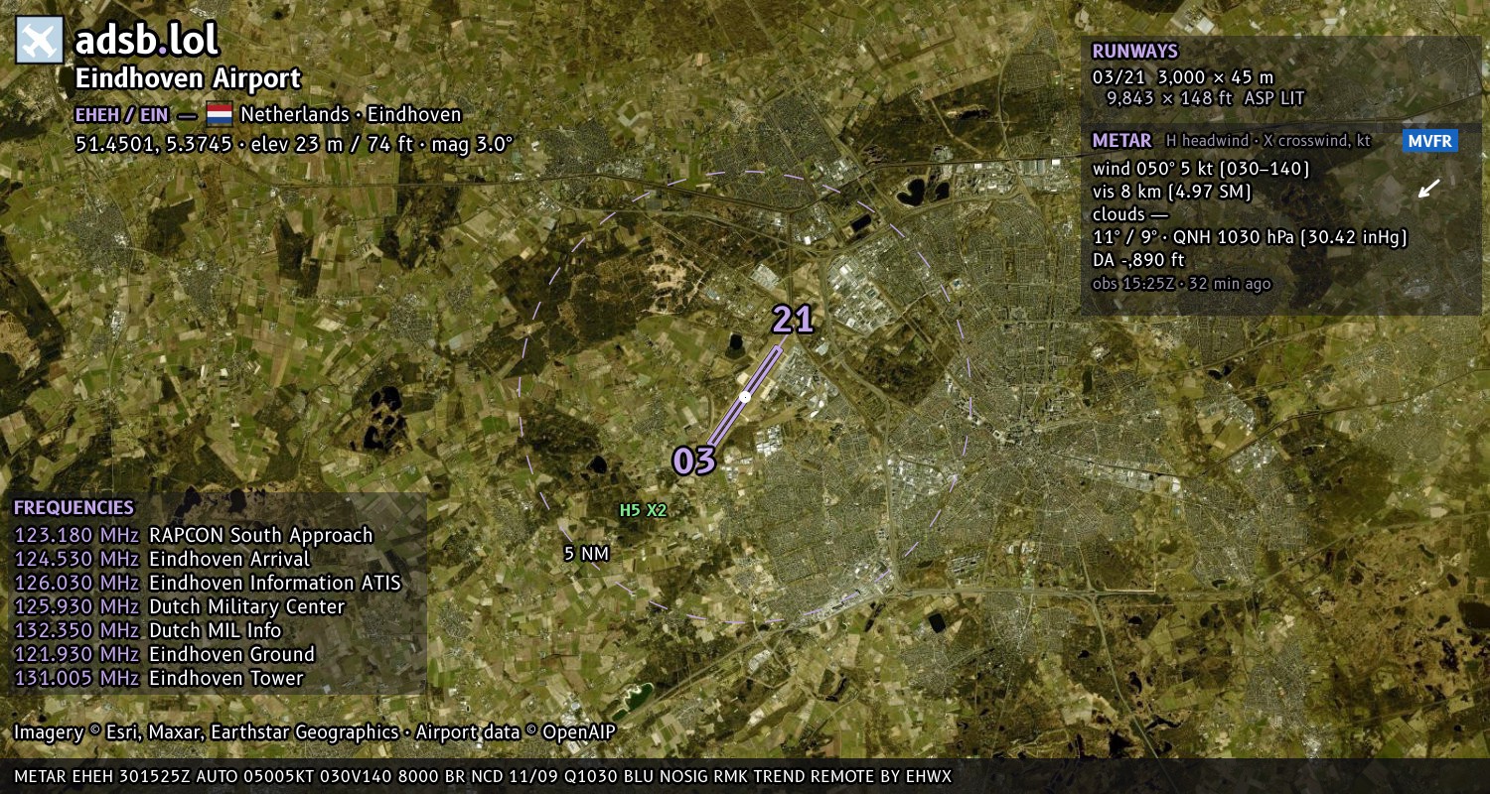Select the 121.930 MHz Eindhoven Ground row
The height and width of the screenshot is (794, 1490).
tap(165, 655)
